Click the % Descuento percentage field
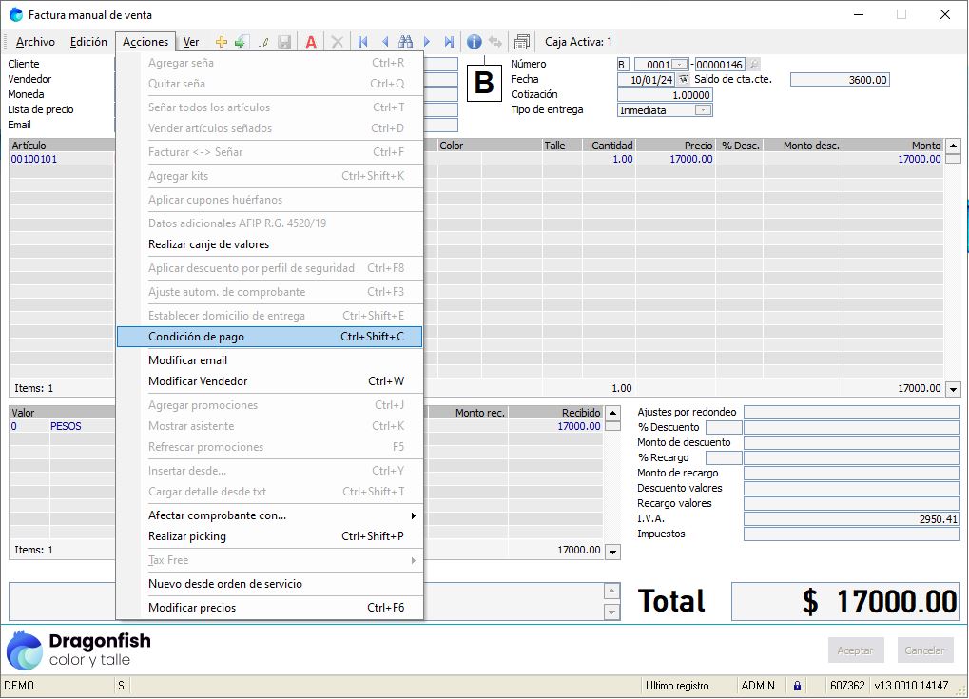This screenshot has width=969, height=699. pos(724,427)
